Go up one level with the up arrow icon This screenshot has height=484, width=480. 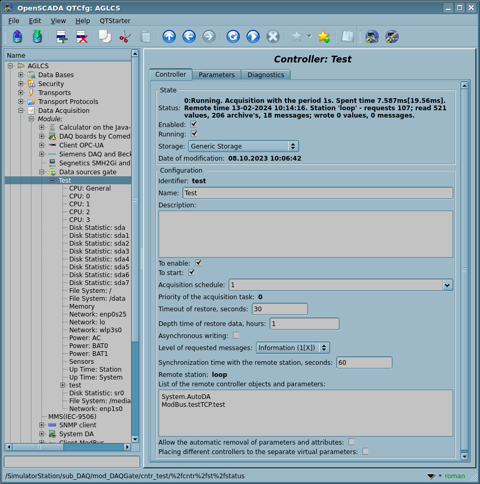click(x=169, y=36)
